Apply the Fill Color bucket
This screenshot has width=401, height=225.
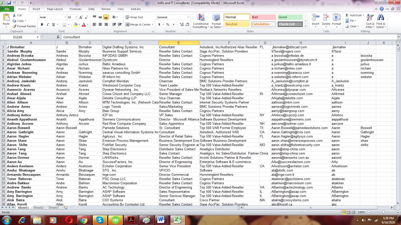click(x=75, y=24)
